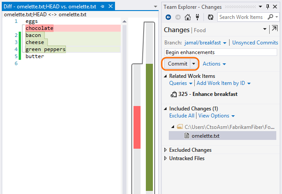This screenshot has height=194, width=282.
Task: Toggle the Team Explorer auto-hide pin
Action: click(267, 7)
